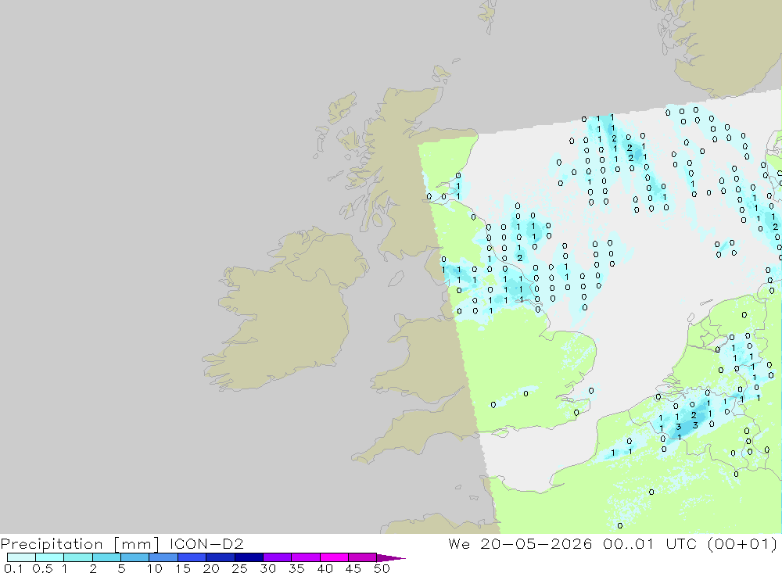Click the "0.1" legend value label
Image resolution: width=782 pixels, height=573 pixels.
pyautogui.click(x=13, y=568)
